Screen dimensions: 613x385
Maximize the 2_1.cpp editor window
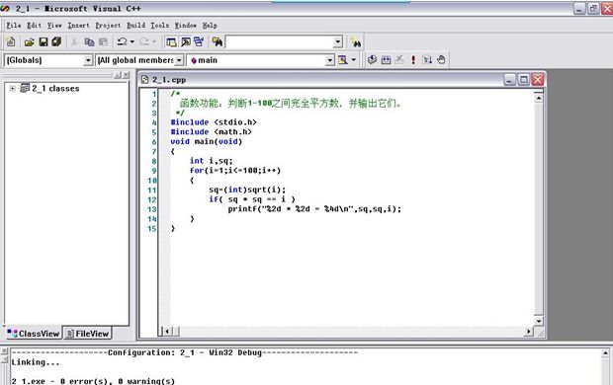(x=523, y=80)
